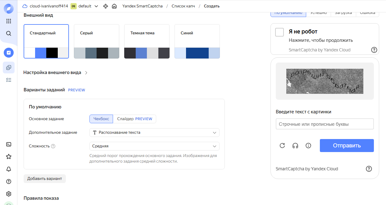Open notifications bell in sidebar
This screenshot has width=386, height=205.
tap(9, 169)
